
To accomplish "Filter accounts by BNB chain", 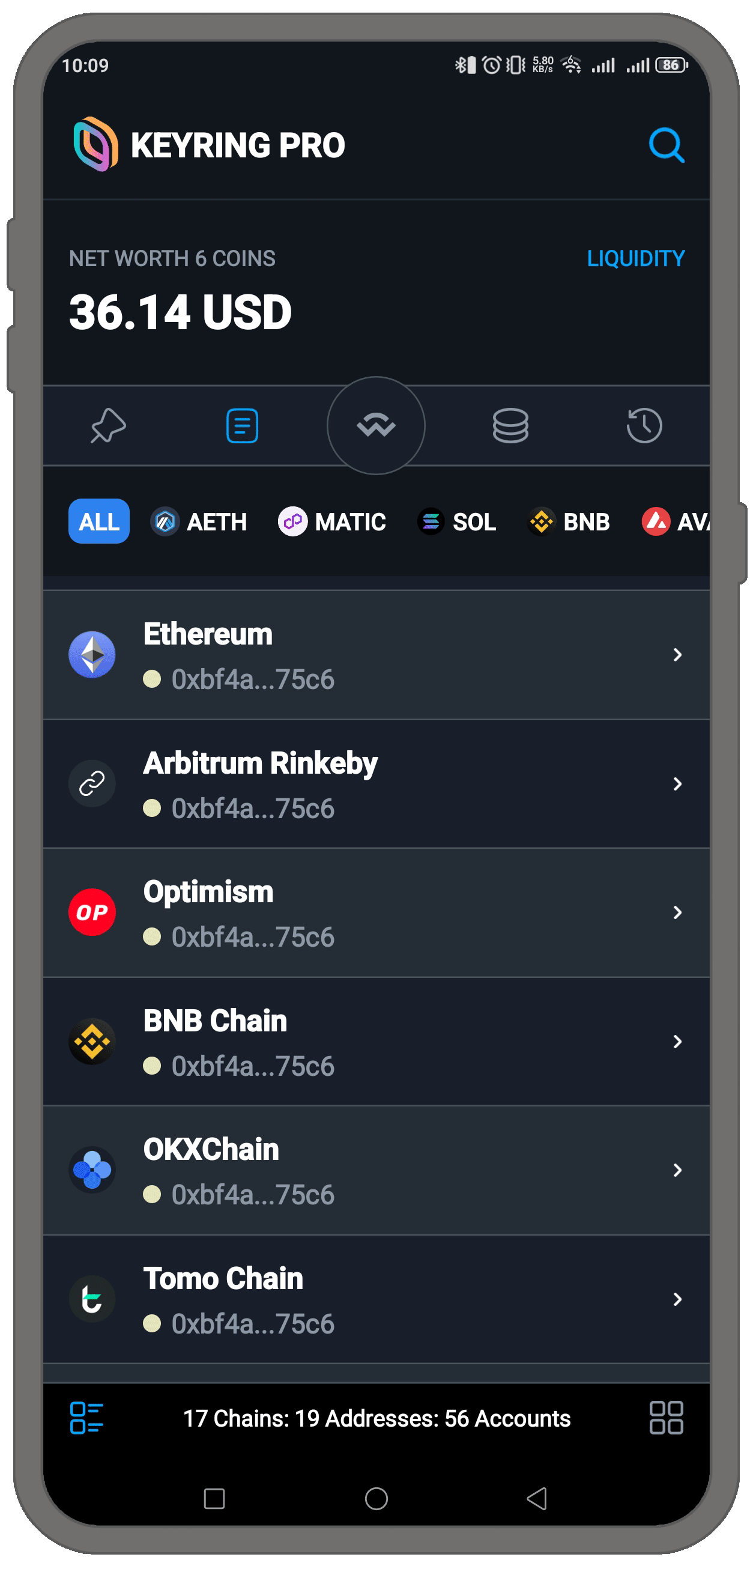I will (569, 521).
